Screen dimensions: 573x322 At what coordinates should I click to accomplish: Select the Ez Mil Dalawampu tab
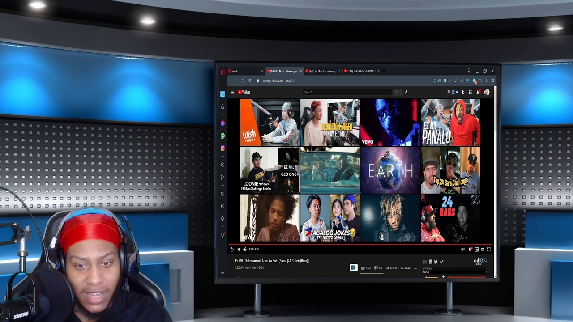click(x=284, y=71)
